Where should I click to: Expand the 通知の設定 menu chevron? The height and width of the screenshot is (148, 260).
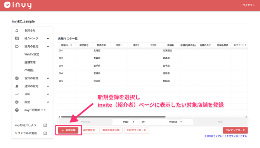pos(48,86)
